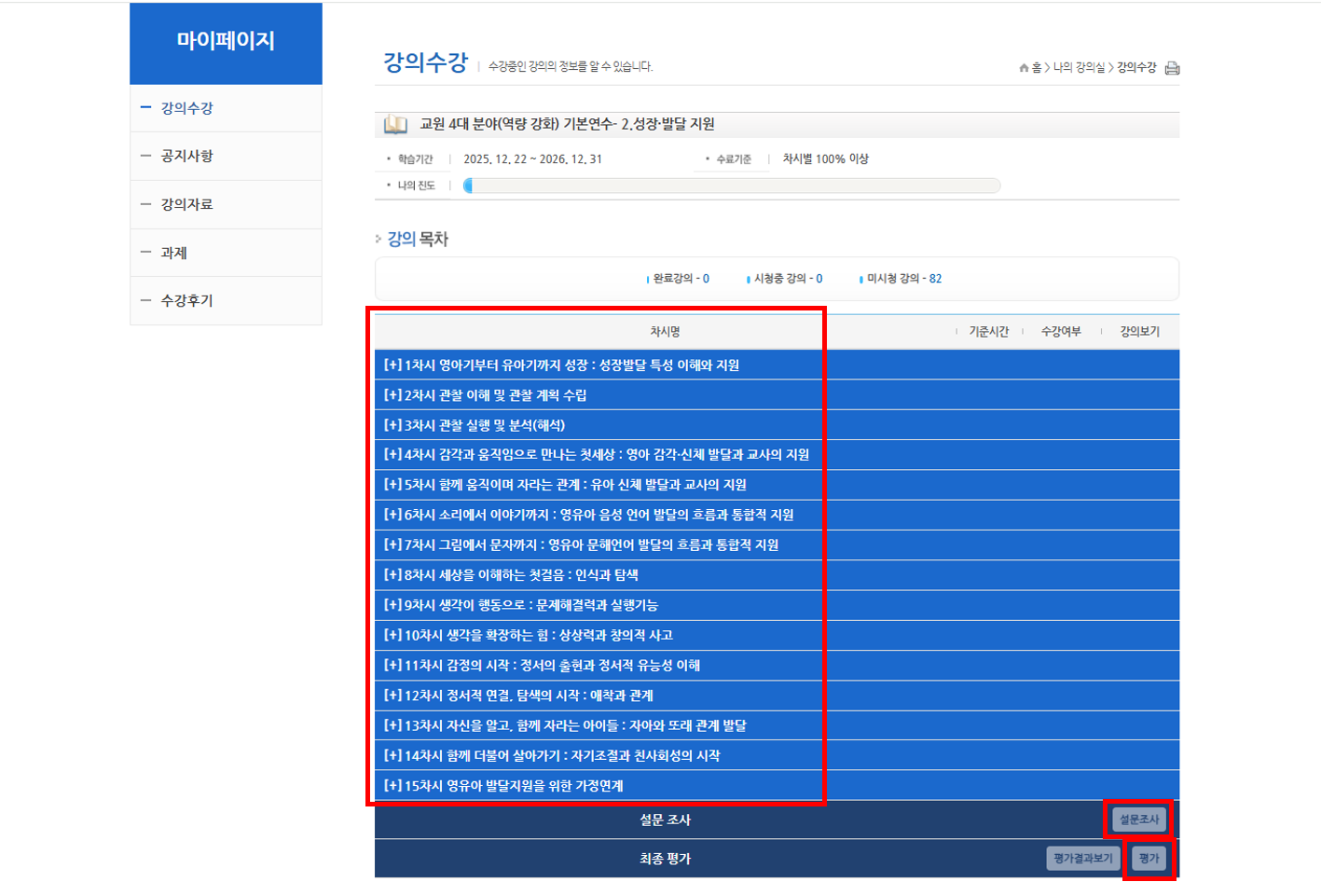Click the 평가결과보기 button
The height and width of the screenshot is (882, 1321).
[x=1082, y=859]
